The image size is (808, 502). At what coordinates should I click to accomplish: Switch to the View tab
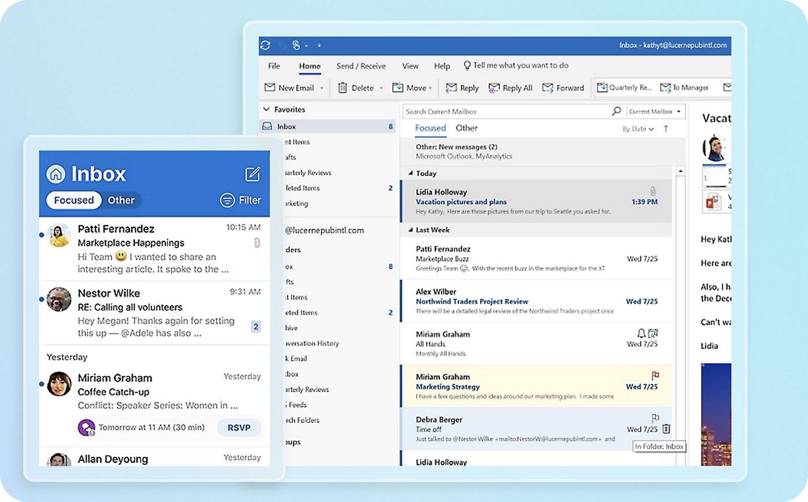tap(410, 66)
